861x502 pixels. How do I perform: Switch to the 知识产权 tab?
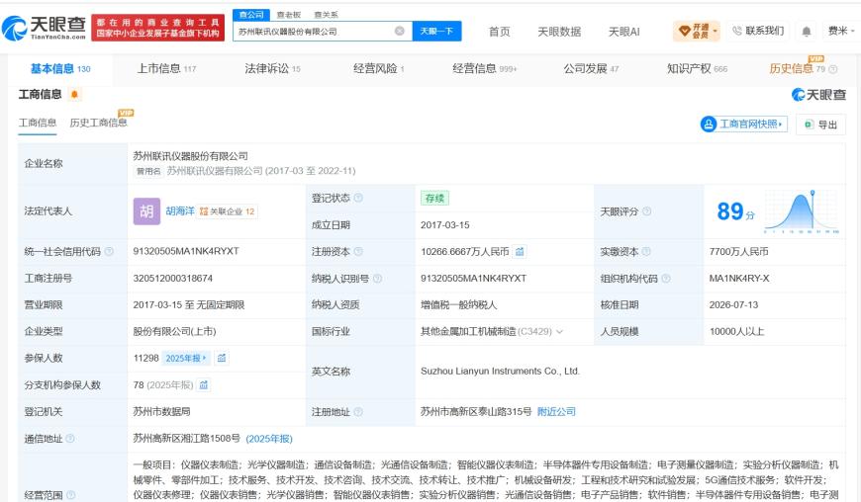click(697, 68)
